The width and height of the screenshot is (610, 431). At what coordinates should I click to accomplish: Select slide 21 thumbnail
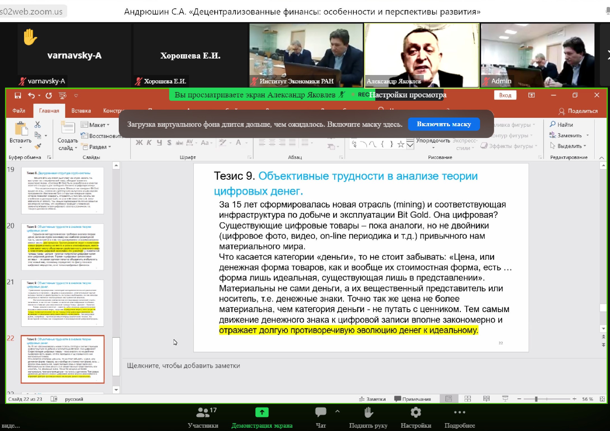point(62,303)
